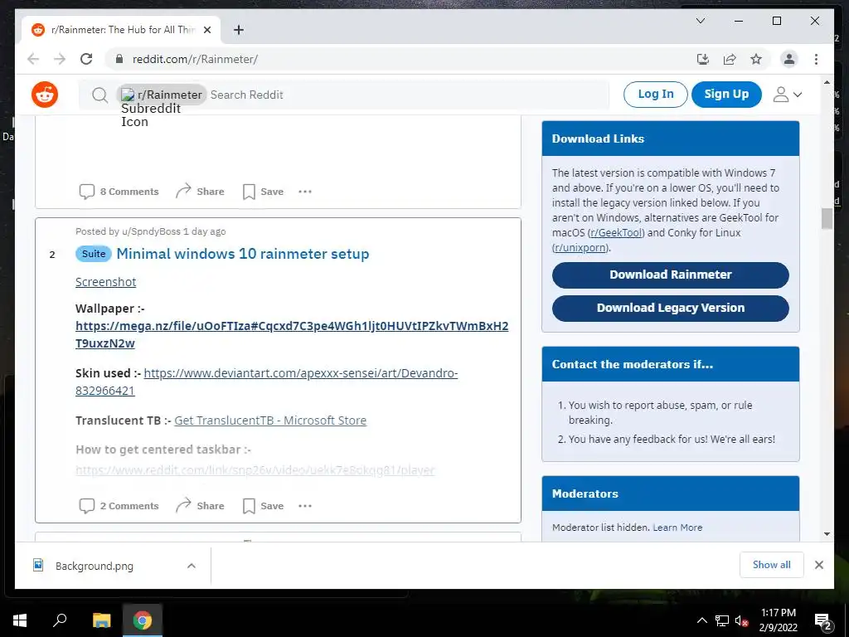
Task: Select the r/Rainmeter browser tab
Action: point(121,30)
